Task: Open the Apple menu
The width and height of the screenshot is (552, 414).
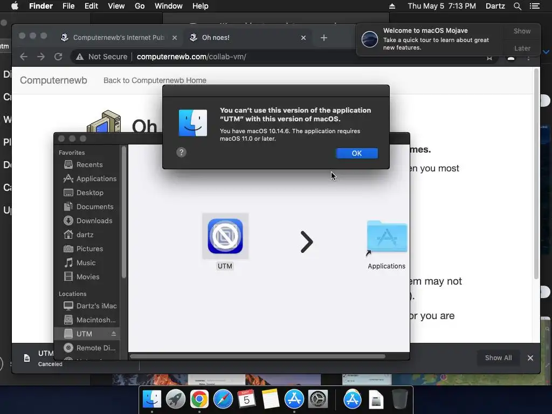Action: (15, 6)
